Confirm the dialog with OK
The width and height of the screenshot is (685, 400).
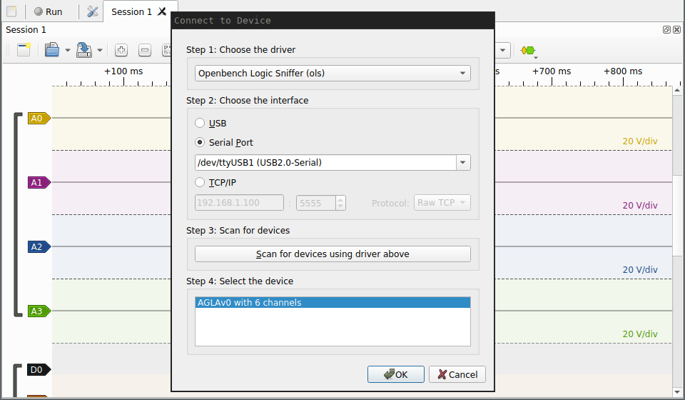(396, 374)
